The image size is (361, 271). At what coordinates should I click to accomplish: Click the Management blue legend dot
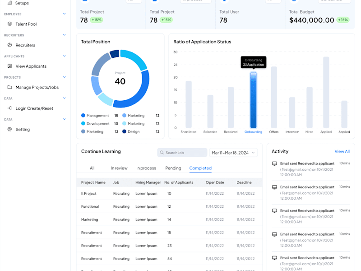[x=83, y=115]
